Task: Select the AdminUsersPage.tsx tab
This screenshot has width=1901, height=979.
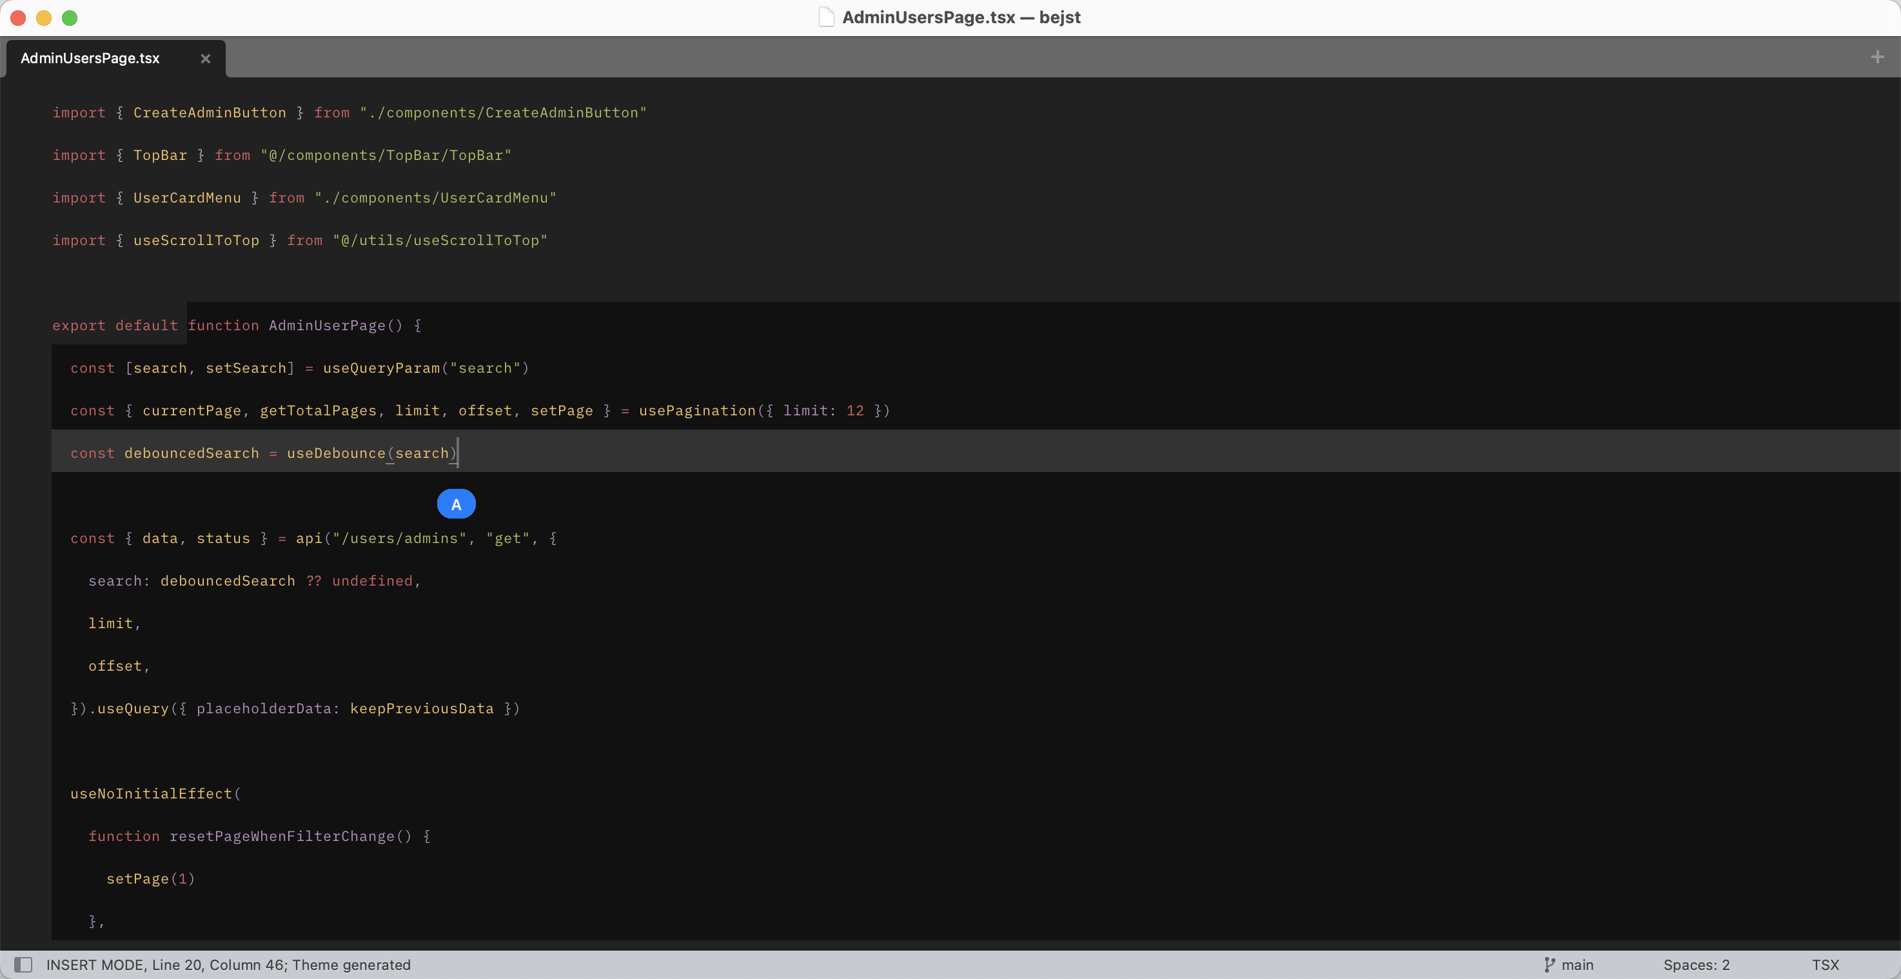Action: 116,58
